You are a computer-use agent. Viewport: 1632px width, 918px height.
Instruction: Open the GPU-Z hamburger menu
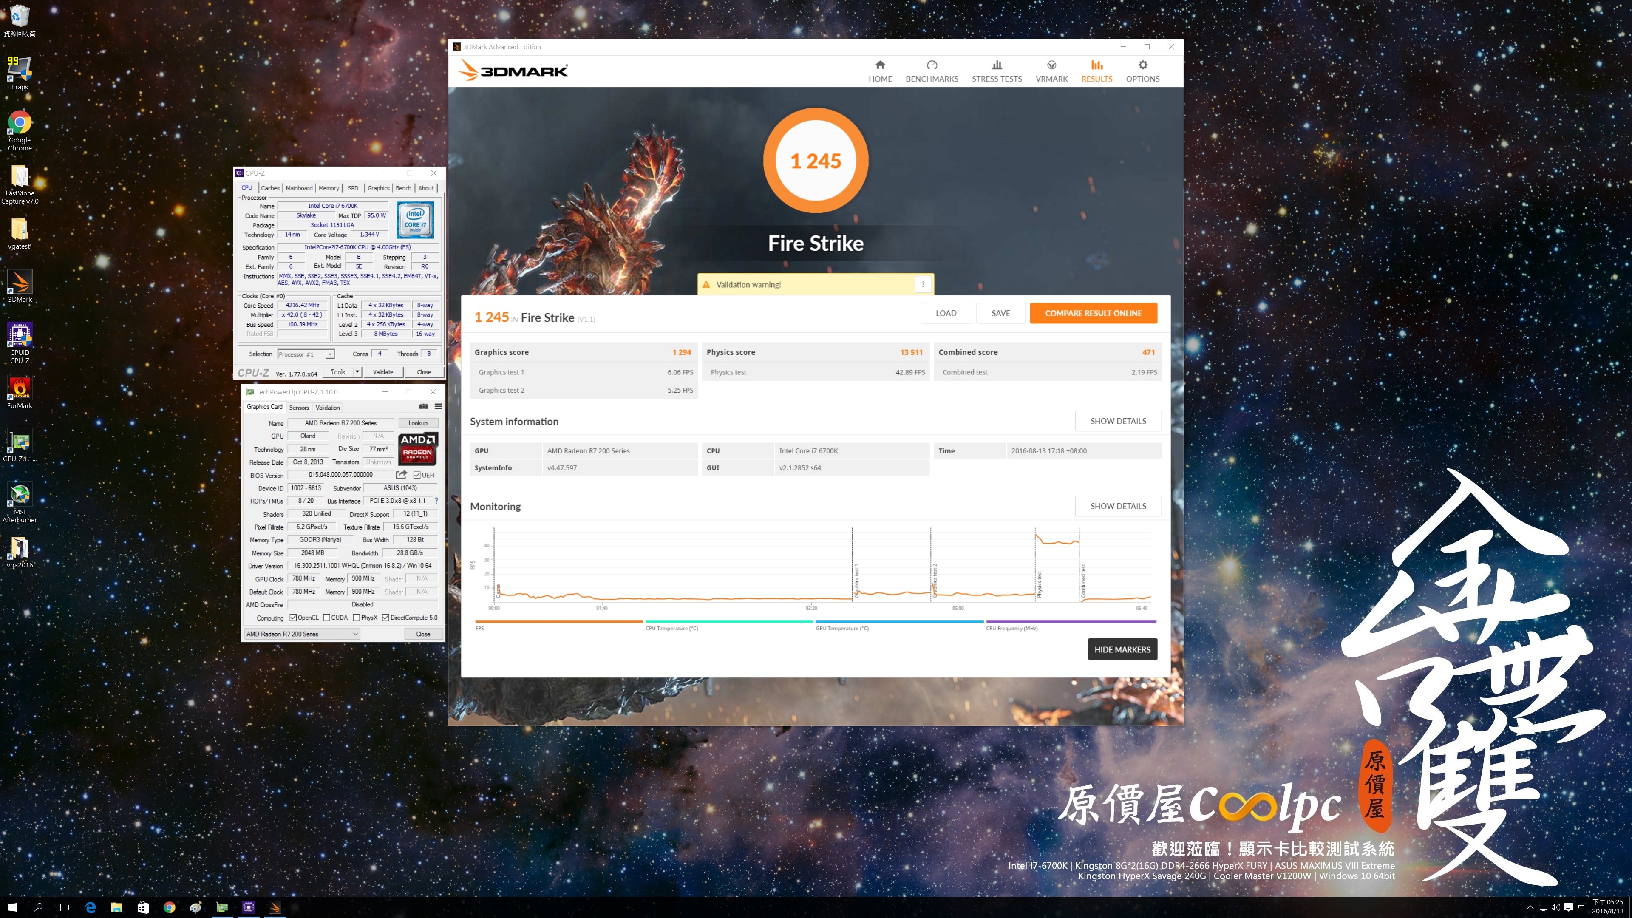click(438, 407)
